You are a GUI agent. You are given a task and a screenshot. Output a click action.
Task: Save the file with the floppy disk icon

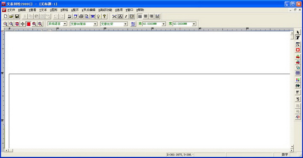[x=17, y=16]
